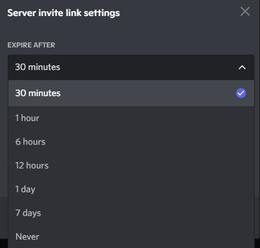Make the invite link expire after one week

(x=131, y=213)
